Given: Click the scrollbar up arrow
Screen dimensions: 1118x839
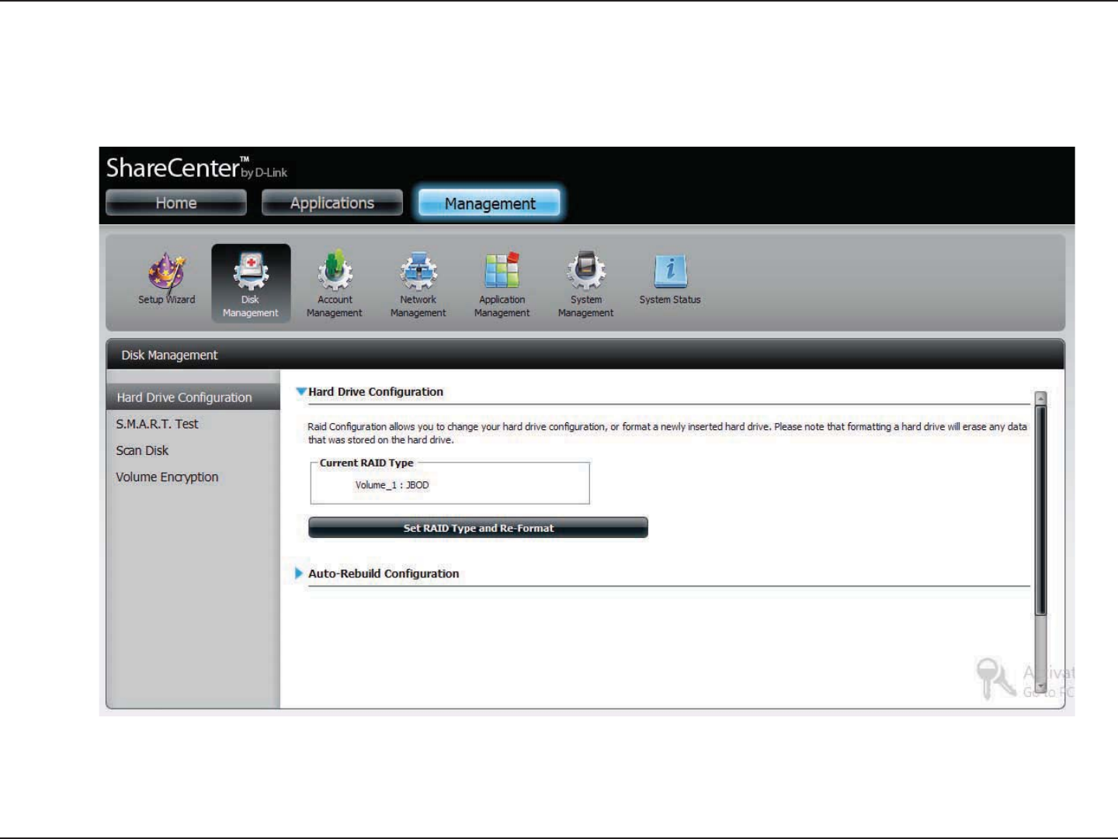Looking at the screenshot, I should tap(1041, 398).
